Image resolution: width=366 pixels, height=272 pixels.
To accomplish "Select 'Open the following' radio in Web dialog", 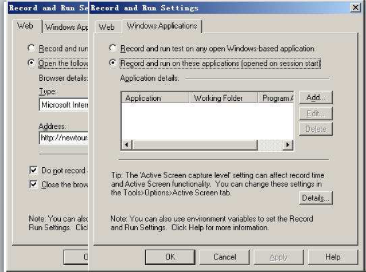I will 31,63.
